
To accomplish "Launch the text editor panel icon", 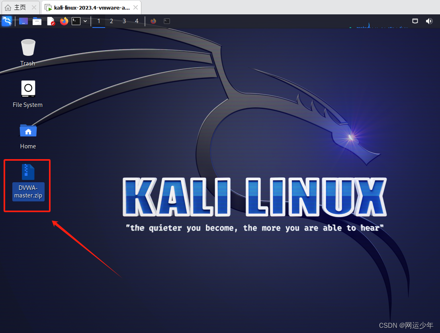I will pyautogui.click(x=51, y=21).
